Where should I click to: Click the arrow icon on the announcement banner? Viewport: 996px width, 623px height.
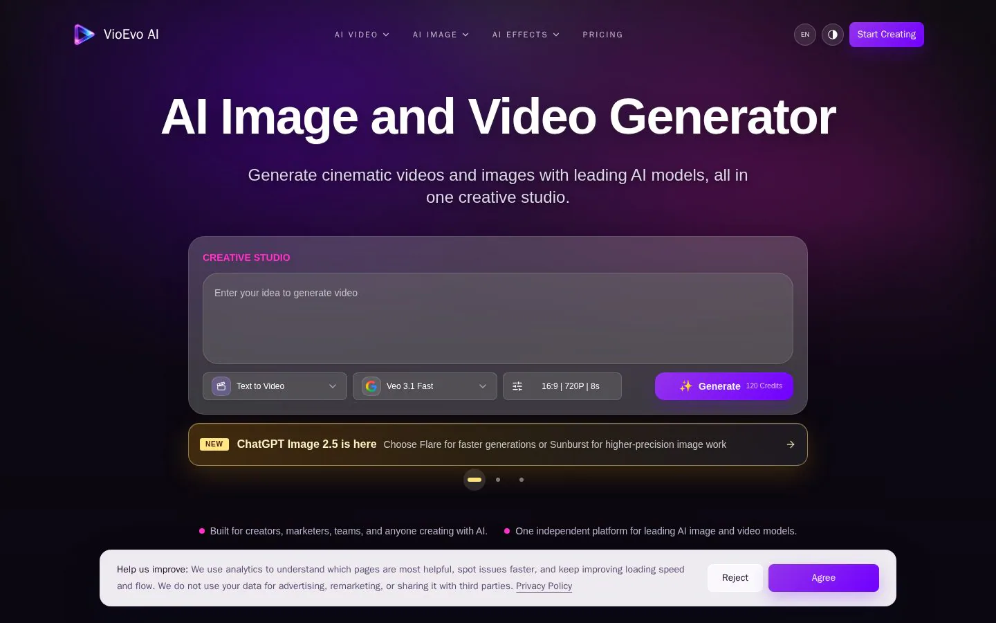point(791,444)
